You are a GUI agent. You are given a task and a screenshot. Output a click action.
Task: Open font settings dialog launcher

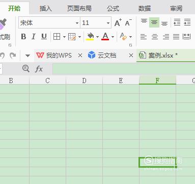tap(130, 45)
